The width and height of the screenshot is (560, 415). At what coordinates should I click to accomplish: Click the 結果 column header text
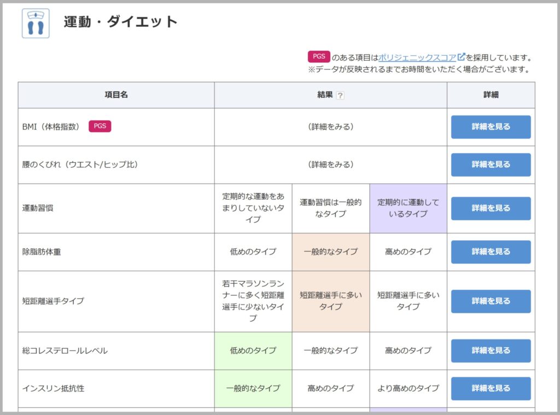point(325,95)
